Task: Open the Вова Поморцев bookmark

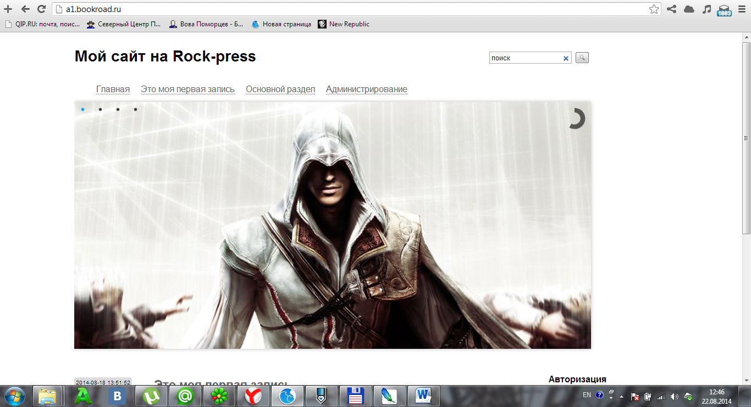Action: point(206,24)
